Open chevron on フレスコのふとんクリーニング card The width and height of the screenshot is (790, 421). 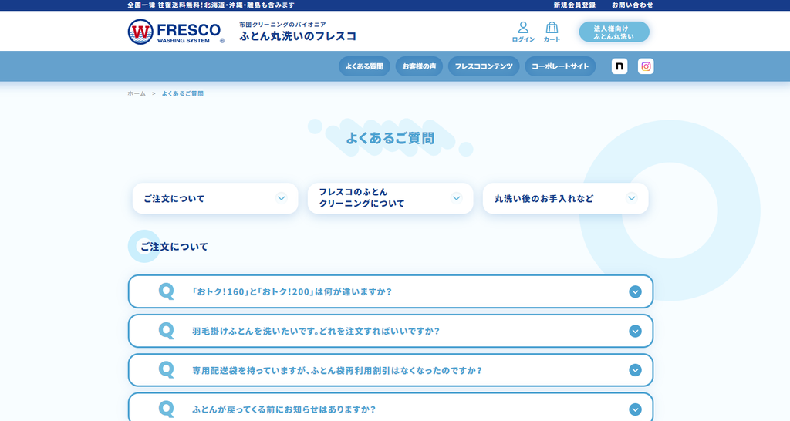tap(456, 198)
